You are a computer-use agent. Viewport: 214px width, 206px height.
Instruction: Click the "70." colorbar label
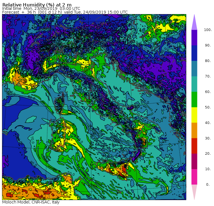point(208,76)
